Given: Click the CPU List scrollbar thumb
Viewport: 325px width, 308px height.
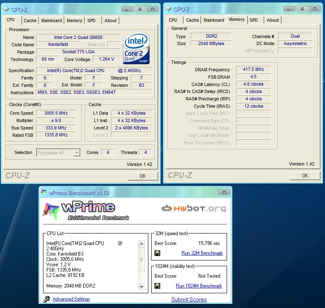Looking at the screenshot, I should click(x=141, y=259).
